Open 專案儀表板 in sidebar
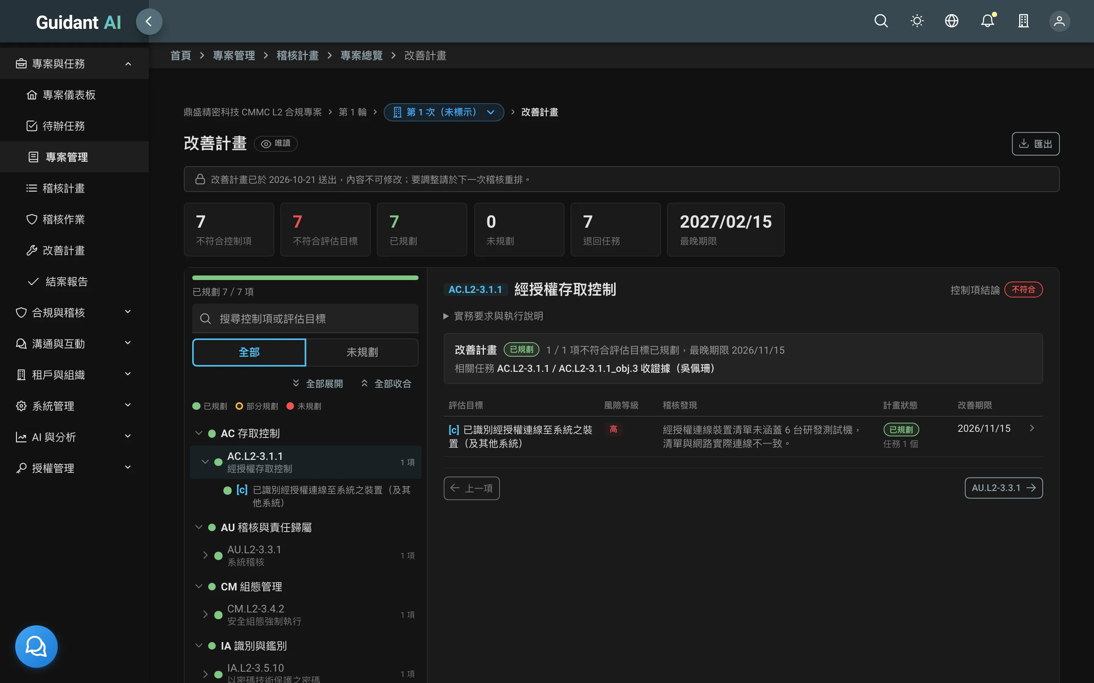 (74, 95)
